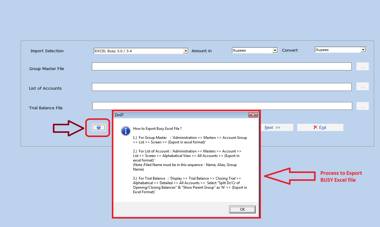Click the '2.) For List of Account' instruction text
The image size is (380, 227).
[x=187, y=156]
